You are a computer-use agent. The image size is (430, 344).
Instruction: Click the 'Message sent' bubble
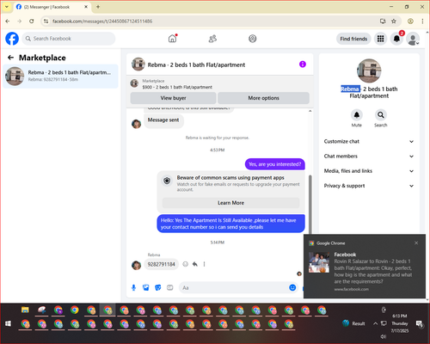pos(163,120)
